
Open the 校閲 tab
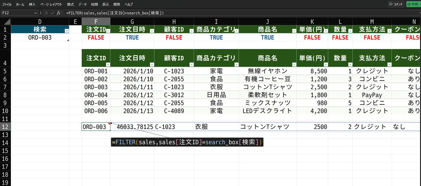pos(94,4)
